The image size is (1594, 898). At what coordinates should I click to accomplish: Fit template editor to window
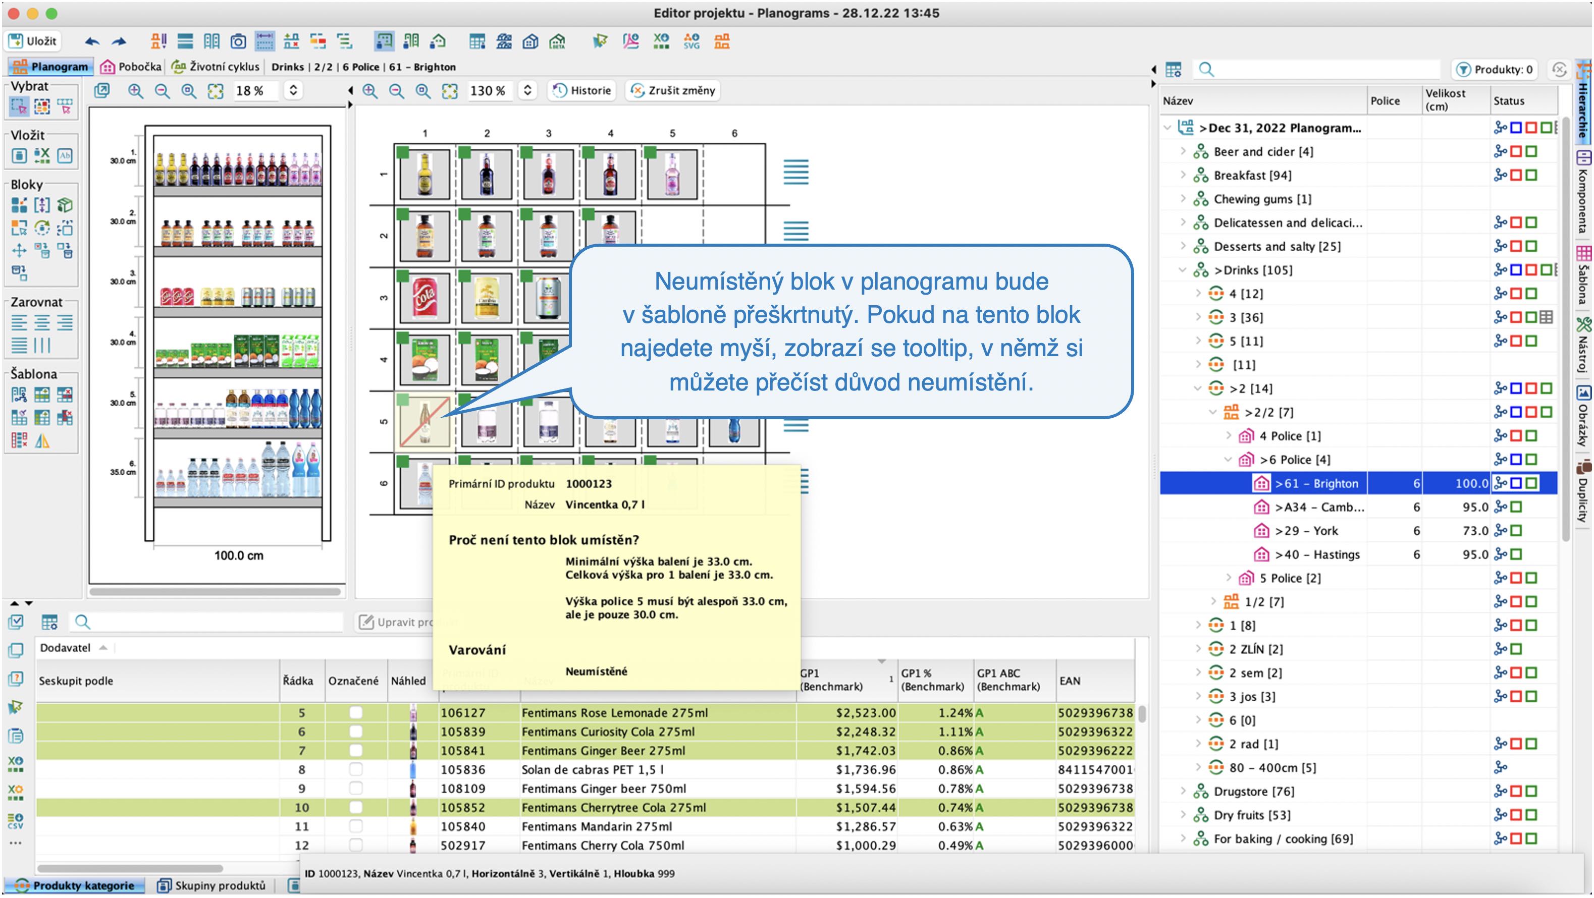[450, 91]
